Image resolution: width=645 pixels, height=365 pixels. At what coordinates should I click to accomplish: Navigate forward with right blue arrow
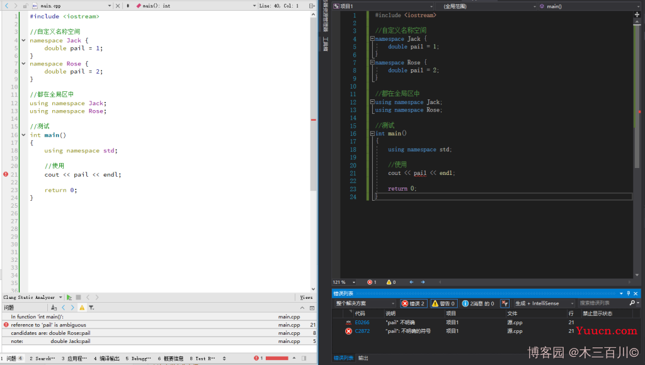point(423,282)
